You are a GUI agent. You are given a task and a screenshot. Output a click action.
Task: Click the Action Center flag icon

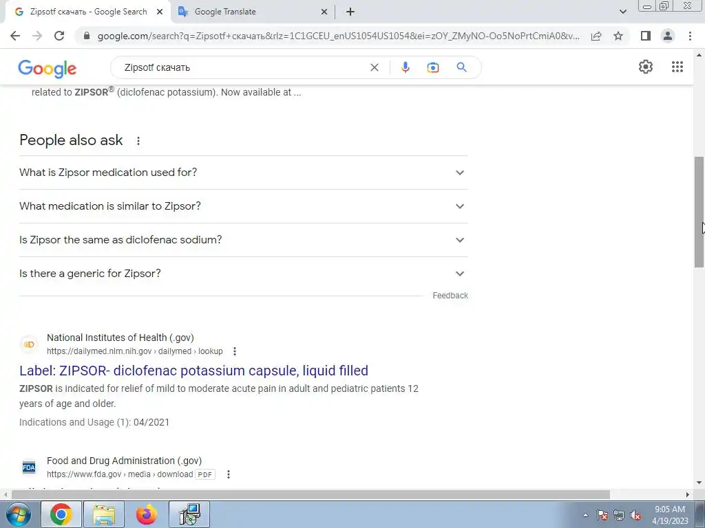(602, 515)
